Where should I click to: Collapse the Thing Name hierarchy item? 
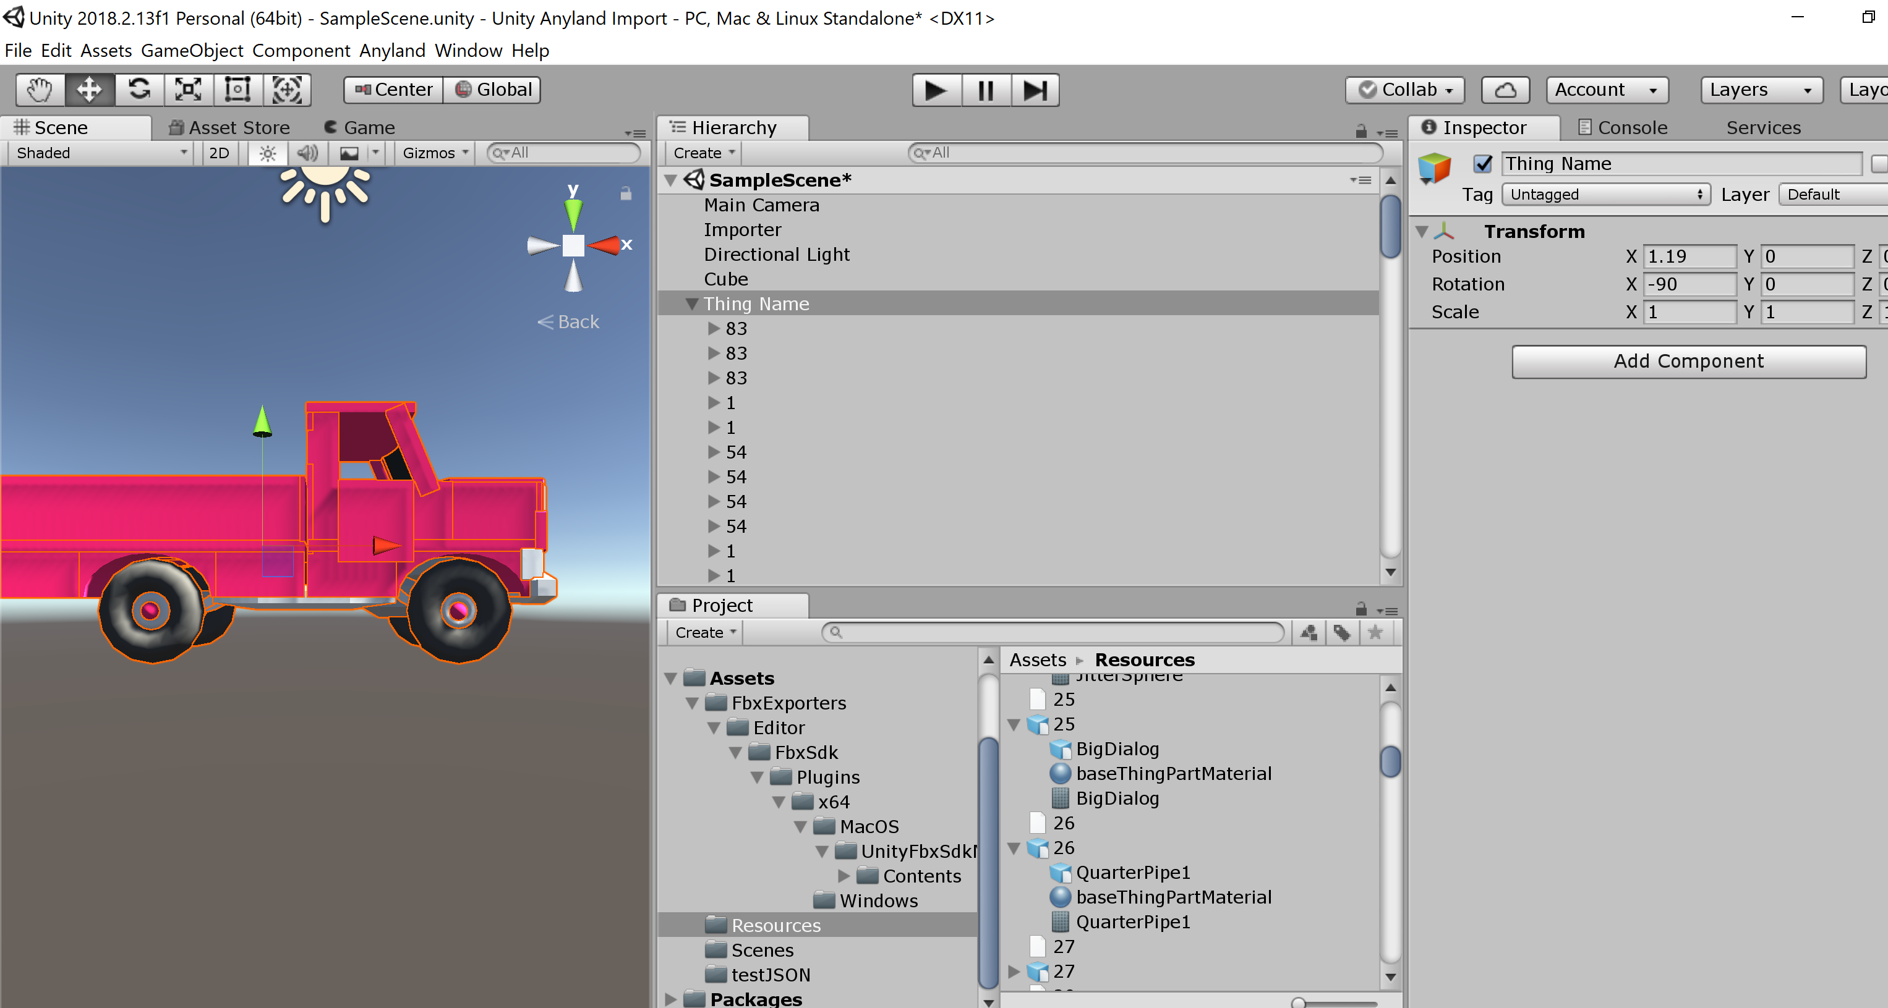691,304
